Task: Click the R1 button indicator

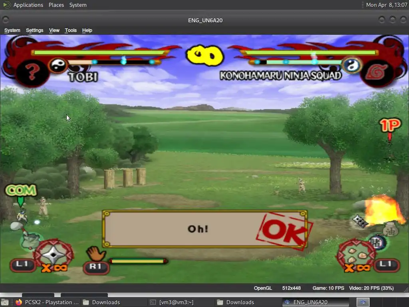Action: (x=96, y=267)
